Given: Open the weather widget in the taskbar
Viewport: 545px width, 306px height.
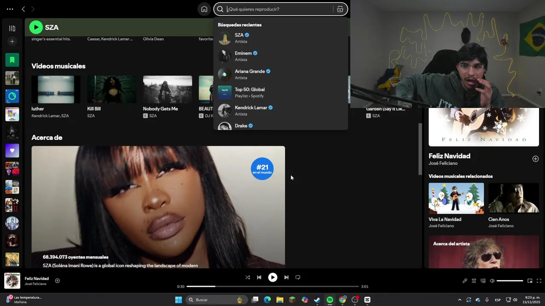Looking at the screenshot, I should coord(24,300).
